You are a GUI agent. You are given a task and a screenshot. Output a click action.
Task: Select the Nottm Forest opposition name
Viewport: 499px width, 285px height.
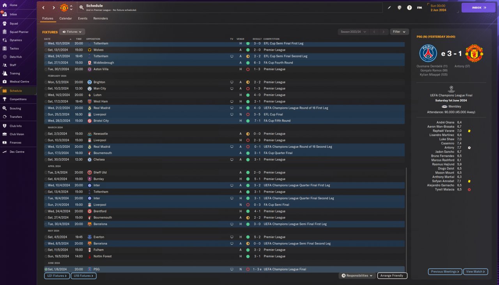(103, 257)
